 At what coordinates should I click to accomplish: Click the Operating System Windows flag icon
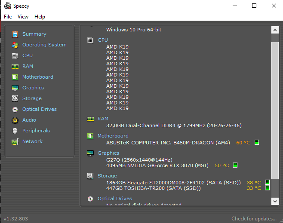[15, 45]
